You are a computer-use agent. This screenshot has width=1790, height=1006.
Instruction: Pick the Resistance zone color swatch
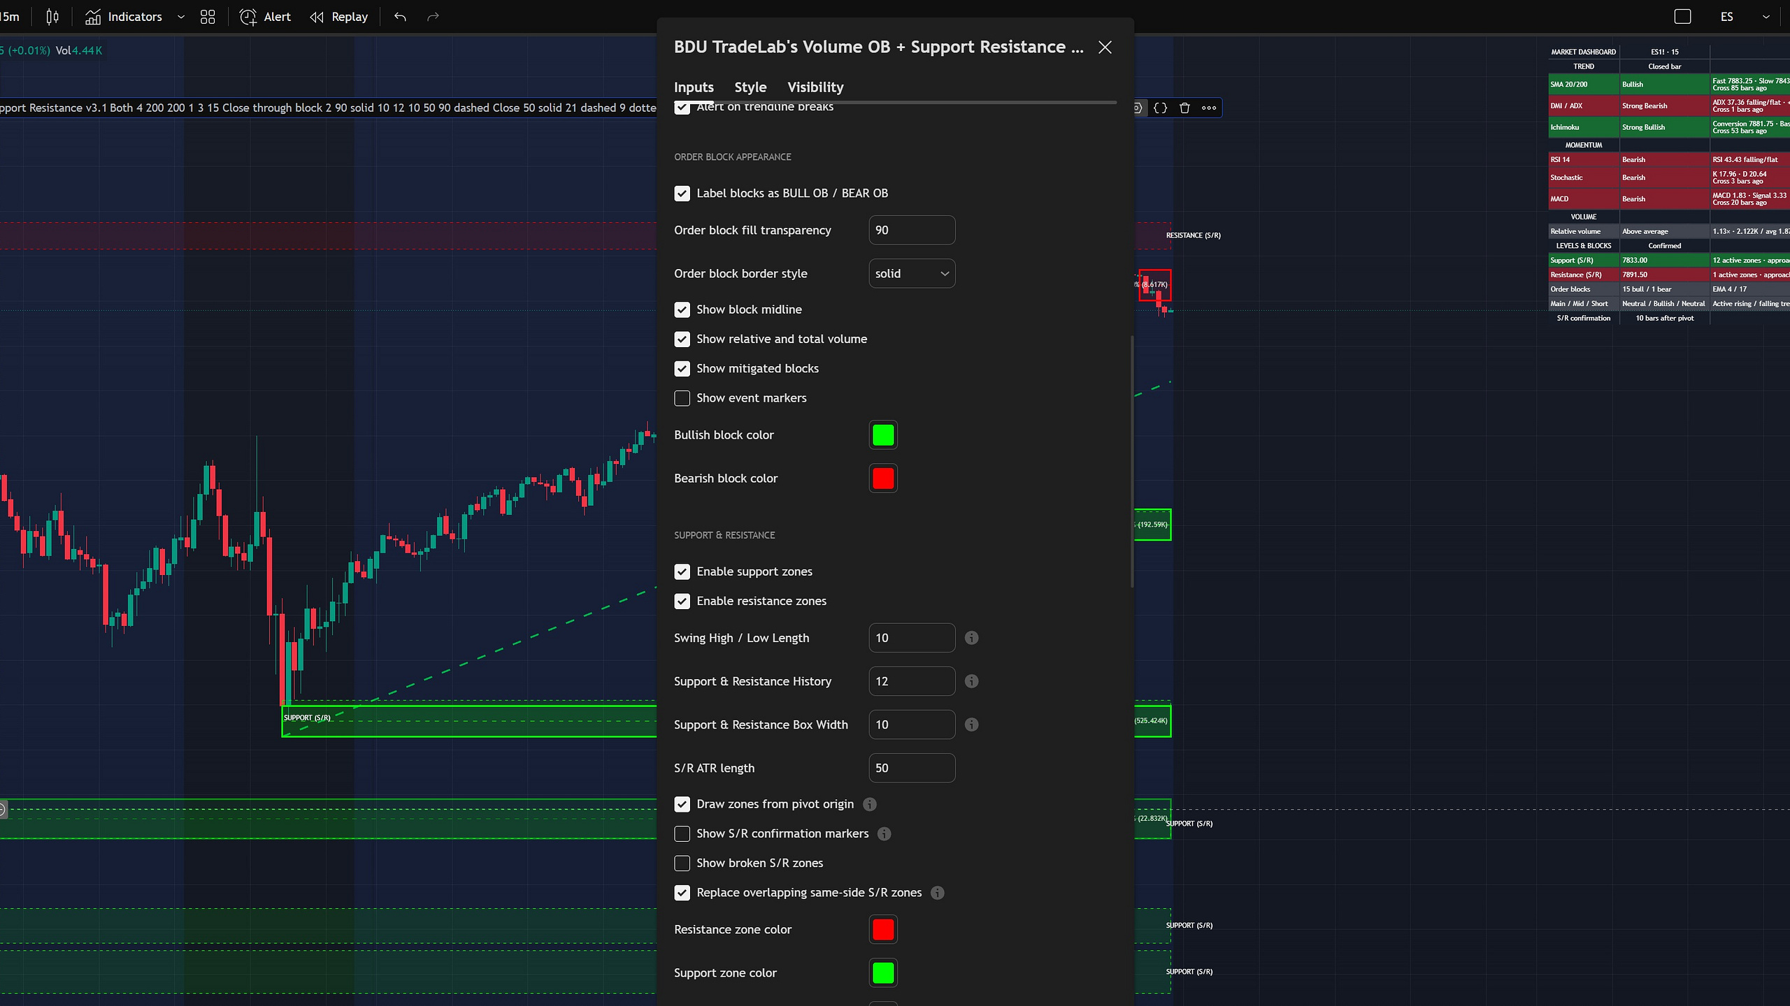[883, 930]
